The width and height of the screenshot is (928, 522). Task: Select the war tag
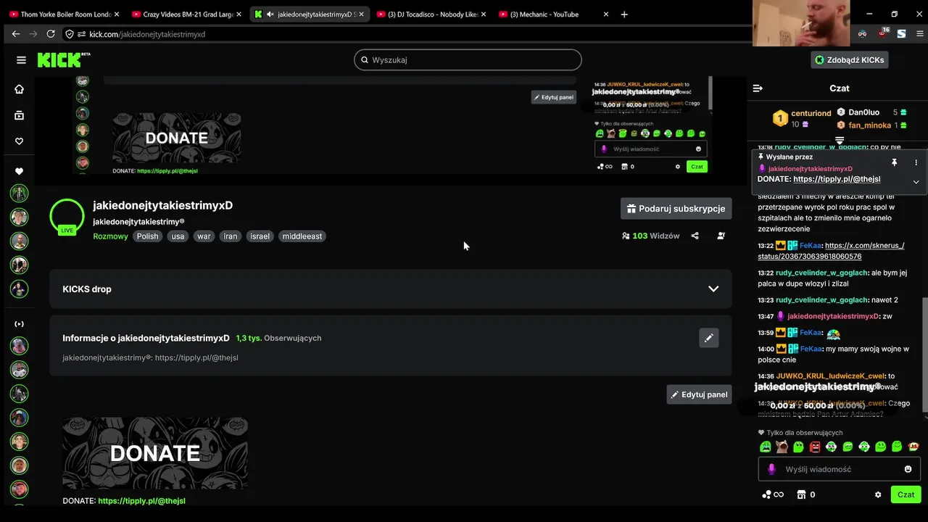204,236
